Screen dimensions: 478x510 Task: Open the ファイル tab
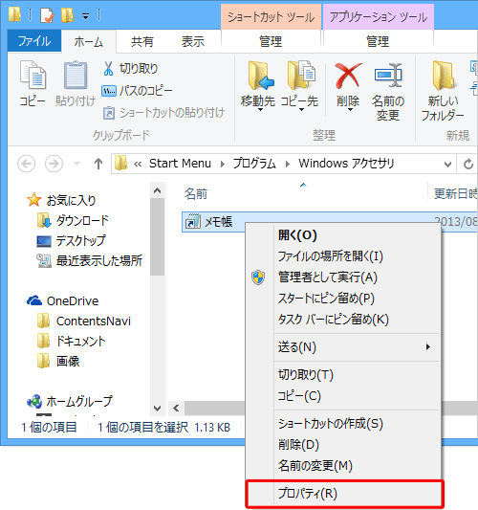(x=34, y=41)
